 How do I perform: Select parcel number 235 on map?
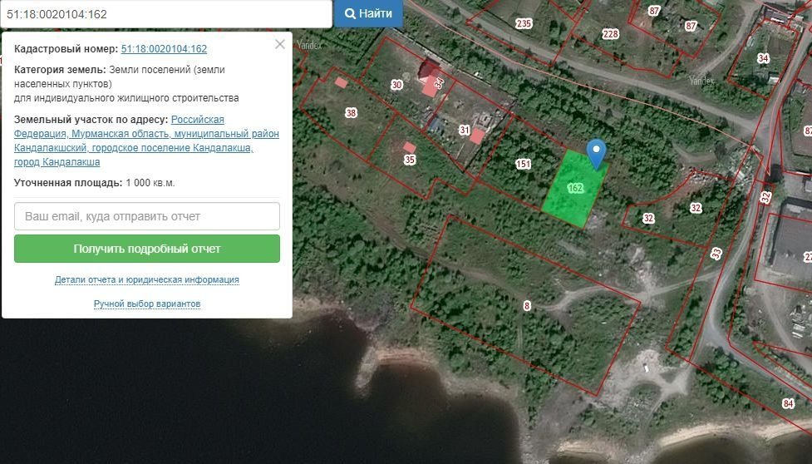[524, 23]
